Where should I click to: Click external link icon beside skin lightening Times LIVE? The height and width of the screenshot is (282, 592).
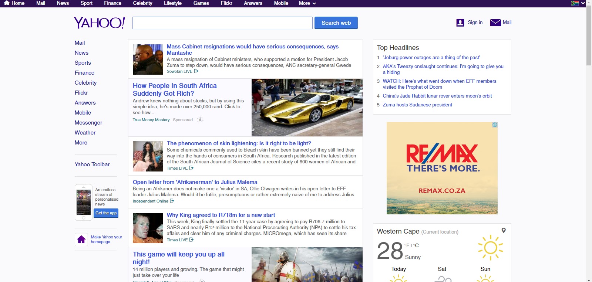click(191, 168)
